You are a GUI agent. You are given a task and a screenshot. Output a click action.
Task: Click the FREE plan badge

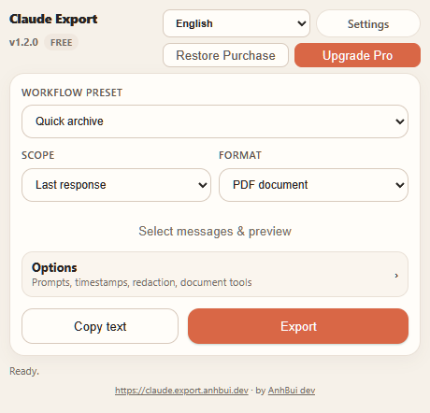tap(62, 42)
